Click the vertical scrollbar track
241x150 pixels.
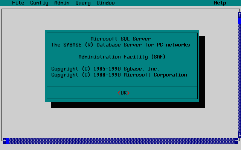[239, 78]
